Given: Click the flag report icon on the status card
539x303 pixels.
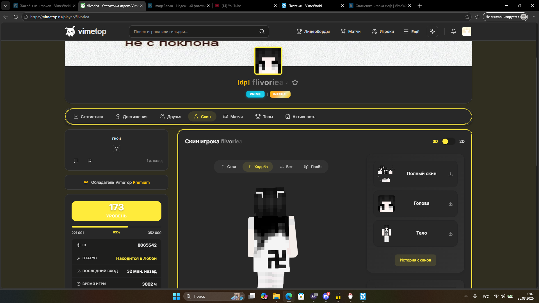Looking at the screenshot, I should 90,161.
